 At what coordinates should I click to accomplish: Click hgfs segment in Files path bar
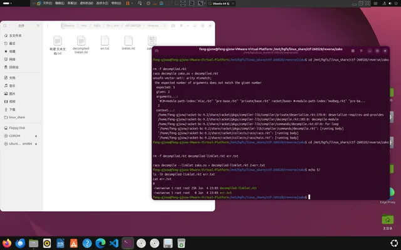tap(97, 26)
